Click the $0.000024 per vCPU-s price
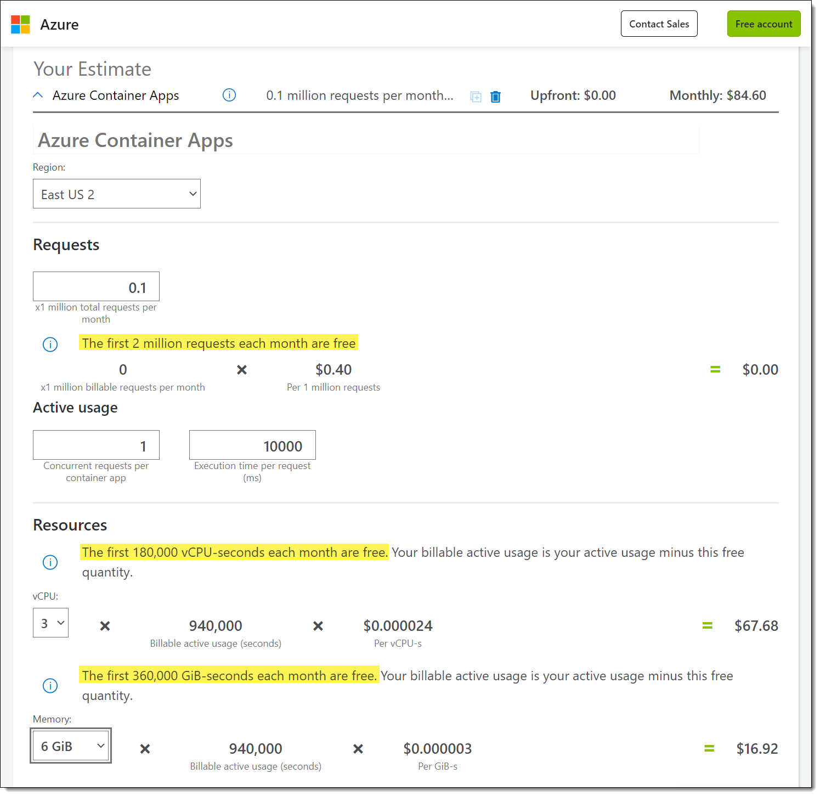Screen dimensions: 820x796 (398, 626)
